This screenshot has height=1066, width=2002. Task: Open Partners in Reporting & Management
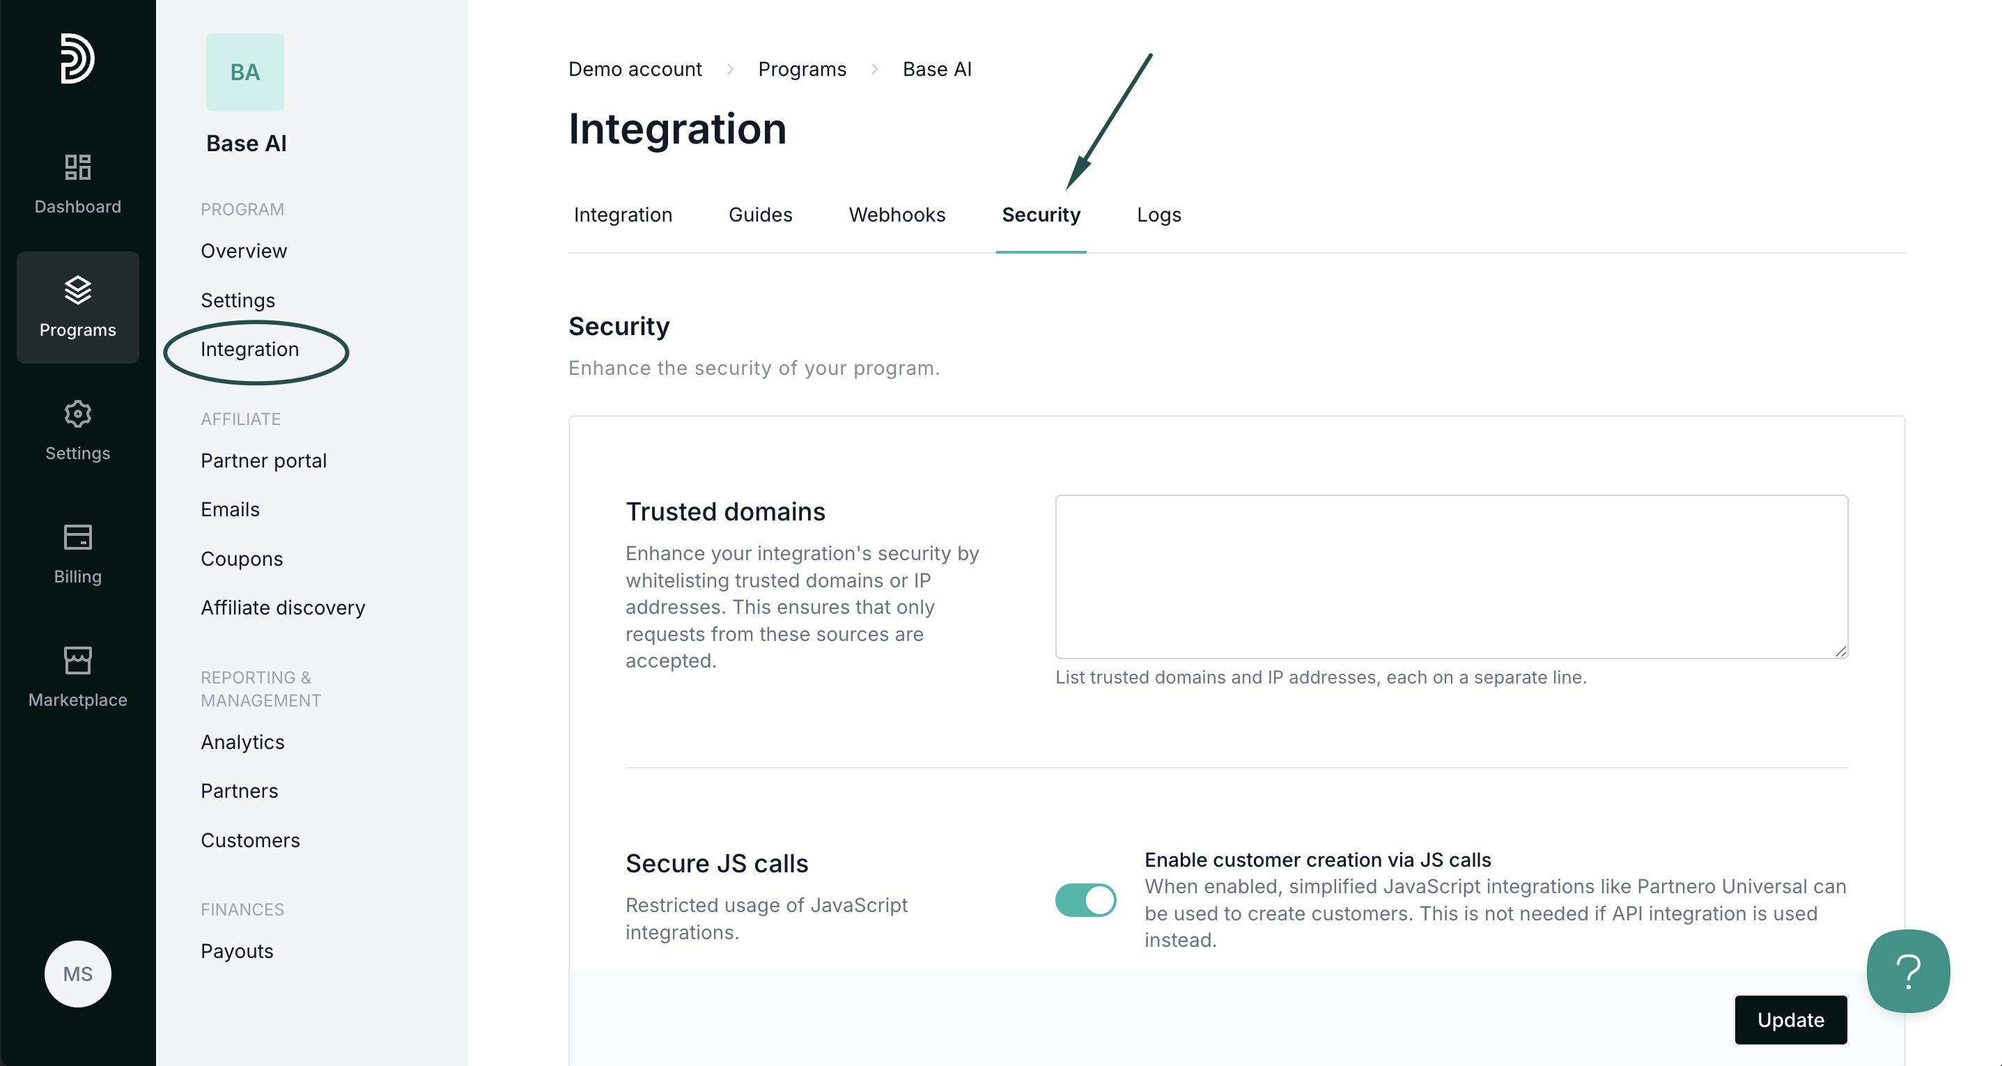240,791
